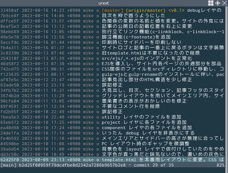
Task: Click date 2023-08-16 14:23 on top row
Action: point(43,10)
